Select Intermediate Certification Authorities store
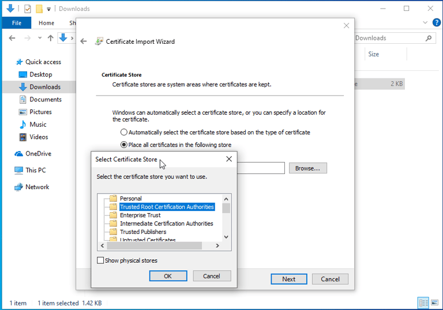 [166, 224]
